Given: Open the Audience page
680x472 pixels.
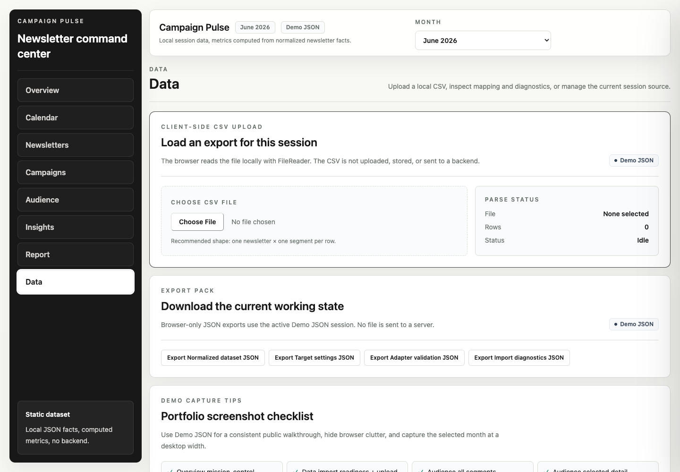Looking at the screenshot, I should (76, 200).
